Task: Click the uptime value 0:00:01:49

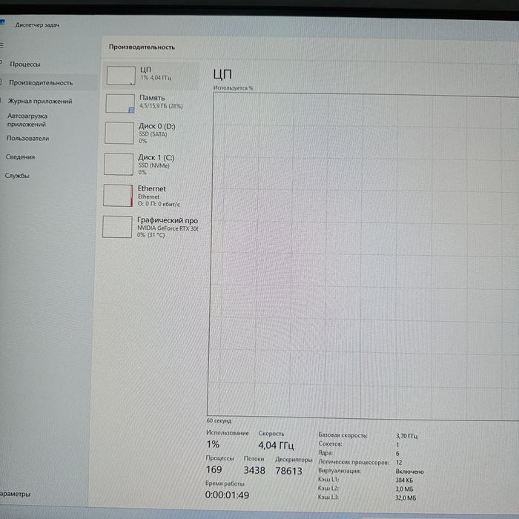Action: 227,495
